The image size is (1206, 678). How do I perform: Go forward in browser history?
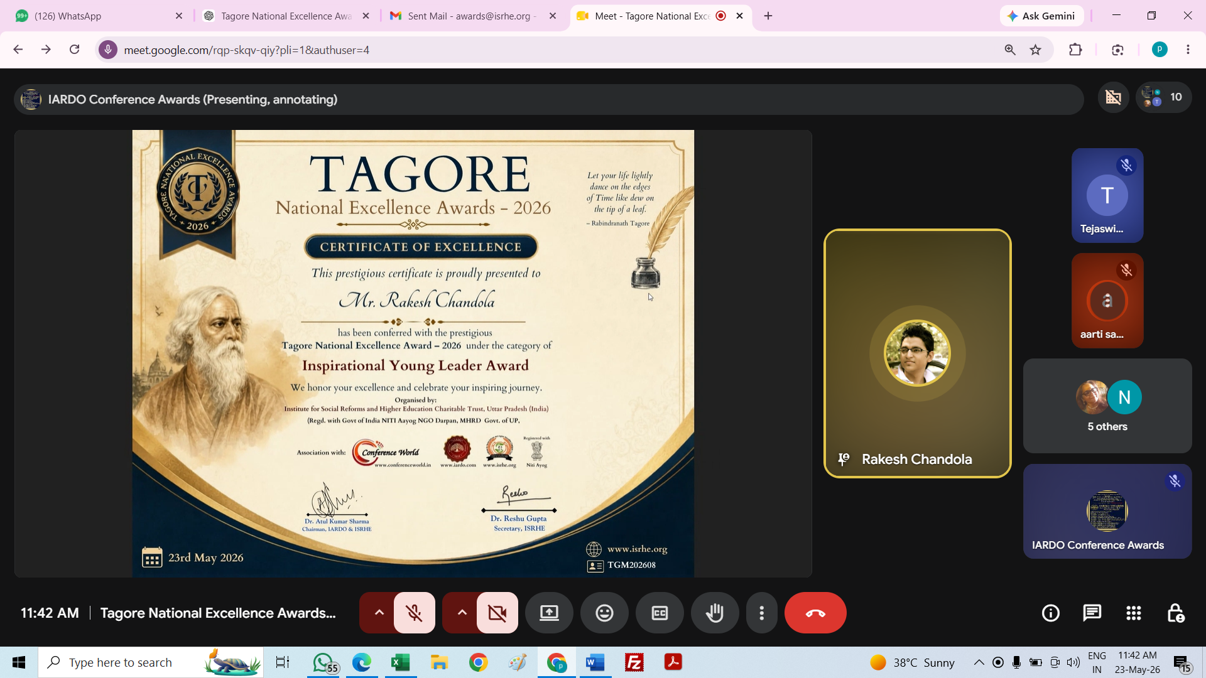point(46,50)
